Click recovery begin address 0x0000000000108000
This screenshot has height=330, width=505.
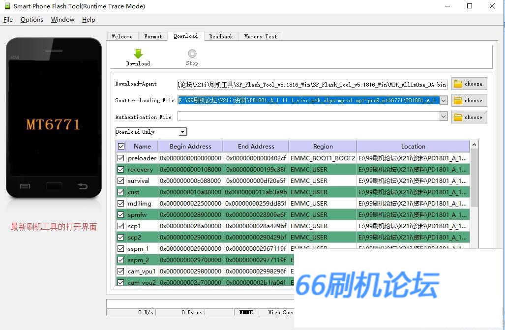point(190,169)
